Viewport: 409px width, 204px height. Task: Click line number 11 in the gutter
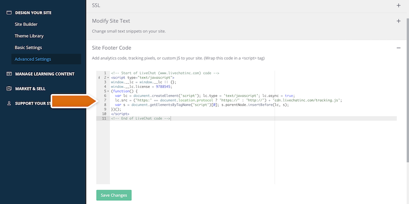pos(104,118)
